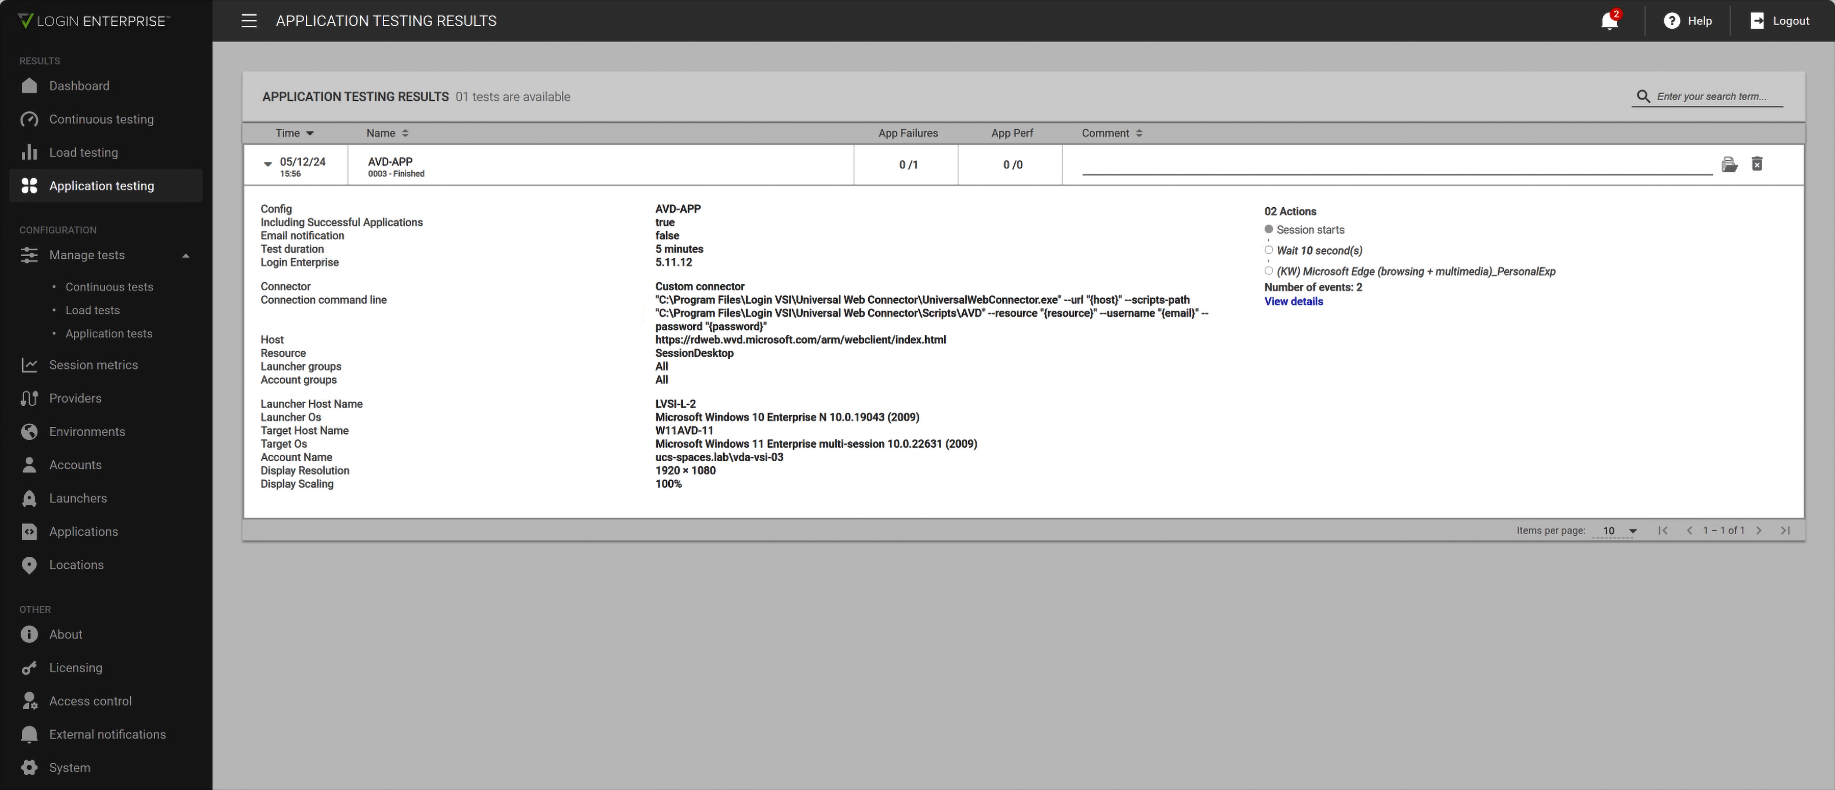
Task: Open the hamburger menu icon
Action: 248,21
